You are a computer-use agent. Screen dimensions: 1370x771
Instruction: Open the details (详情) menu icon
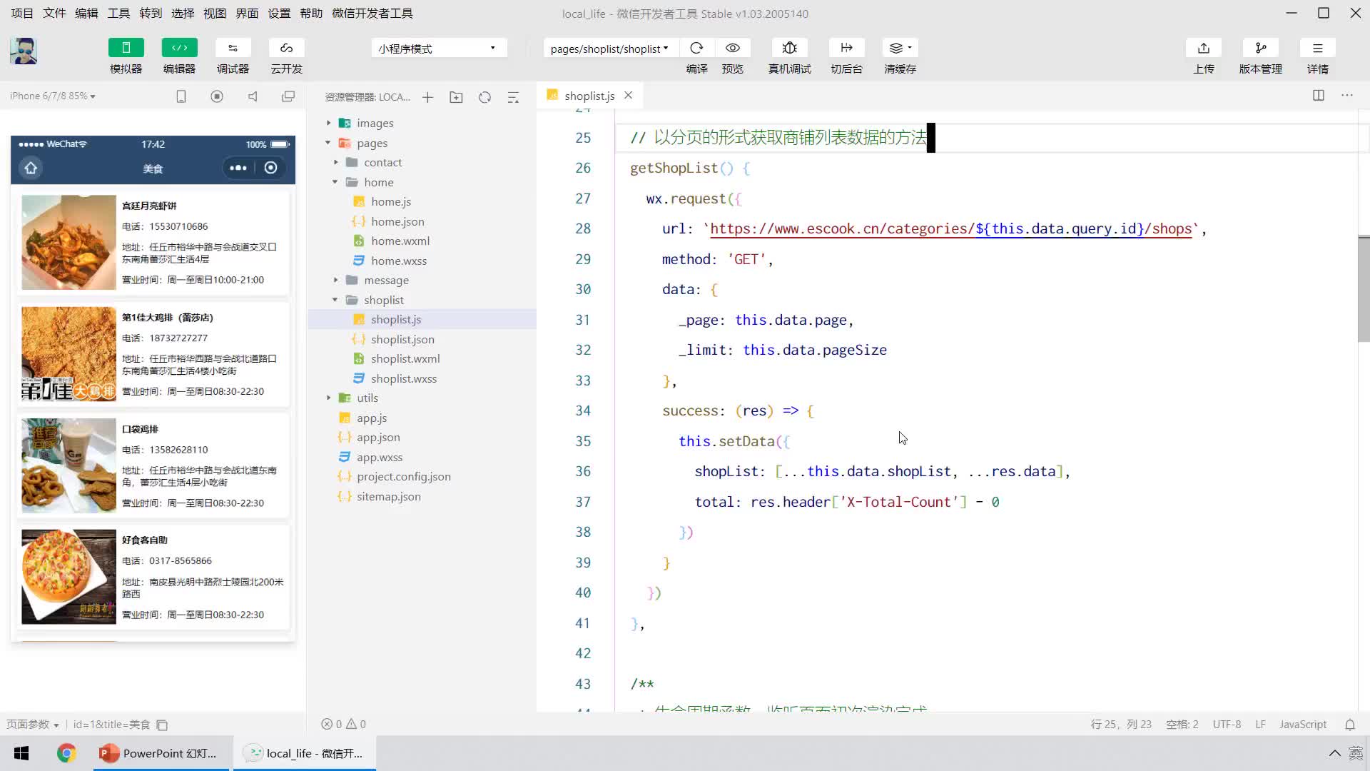pos(1317,48)
